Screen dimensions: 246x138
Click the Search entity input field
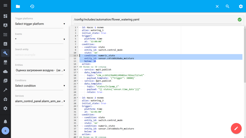pos(40,55)
